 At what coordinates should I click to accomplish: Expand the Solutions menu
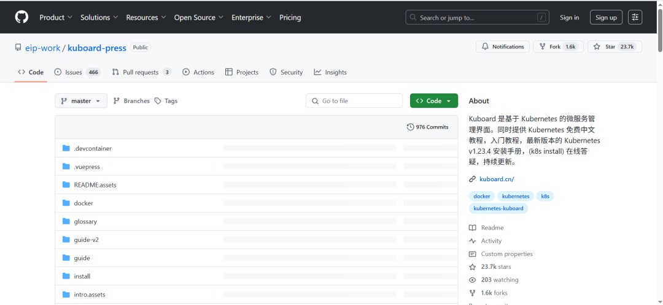point(99,18)
